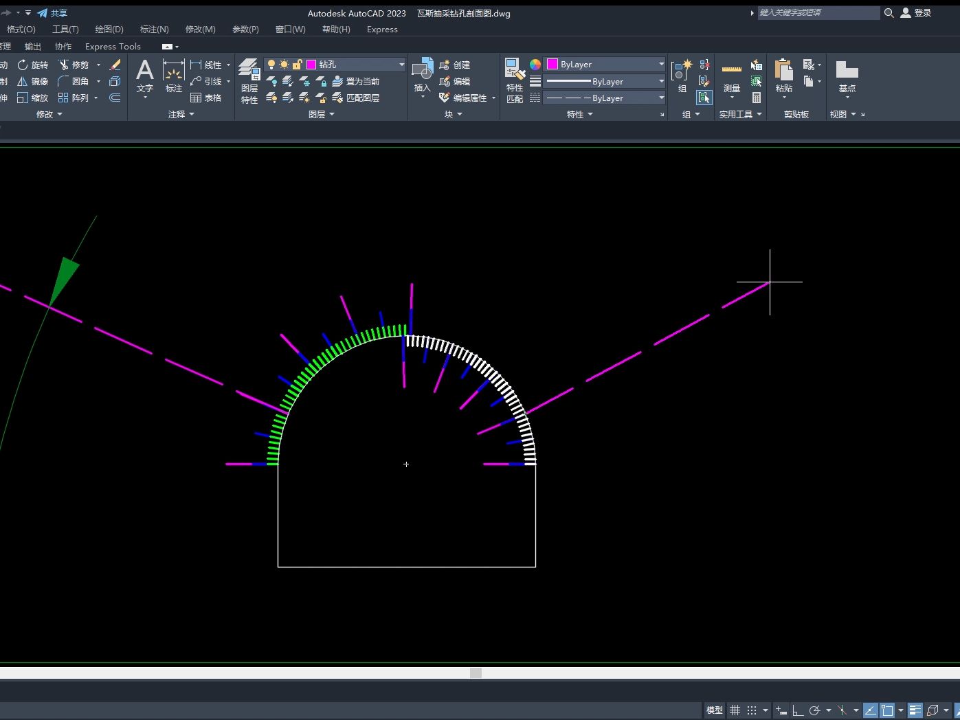This screenshot has width=960, height=720.
Task: Toggle lineweight display in status bar
Action: pos(915,710)
